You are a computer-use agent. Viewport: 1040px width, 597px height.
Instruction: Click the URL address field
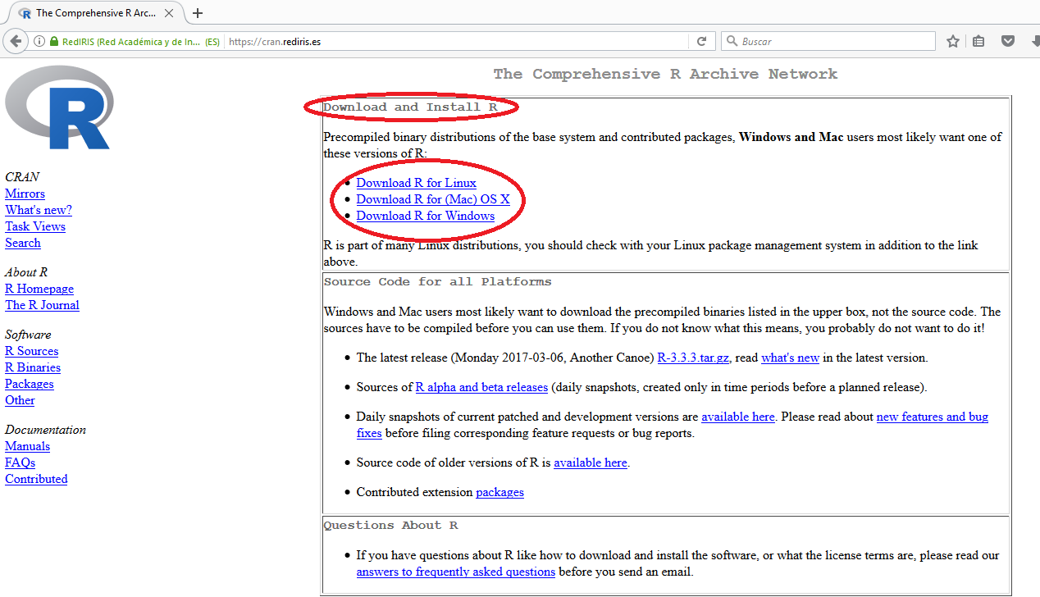pyautogui.click(x=457, y=41)
